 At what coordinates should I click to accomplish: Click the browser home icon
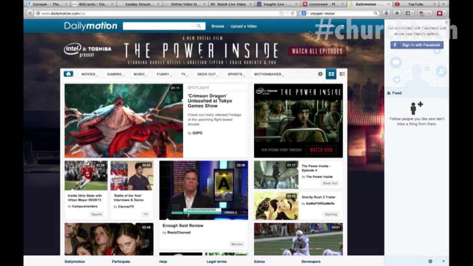(x=397, y=13)
